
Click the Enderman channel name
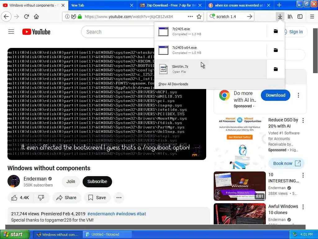coord(35,179)
